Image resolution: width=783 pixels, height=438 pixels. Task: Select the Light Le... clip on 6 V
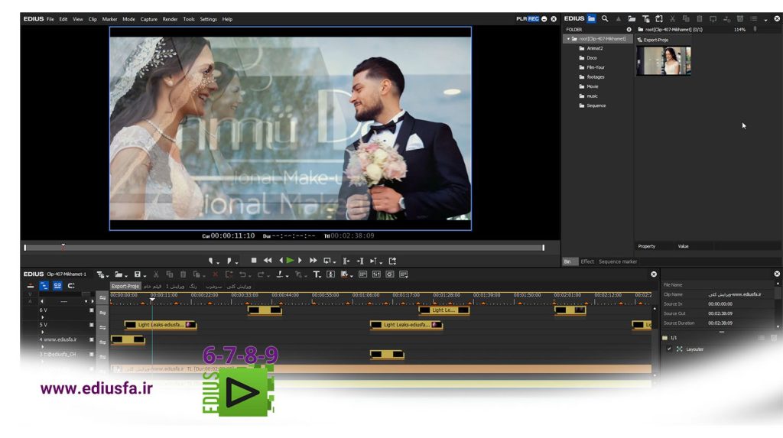[x=443, y=310]
